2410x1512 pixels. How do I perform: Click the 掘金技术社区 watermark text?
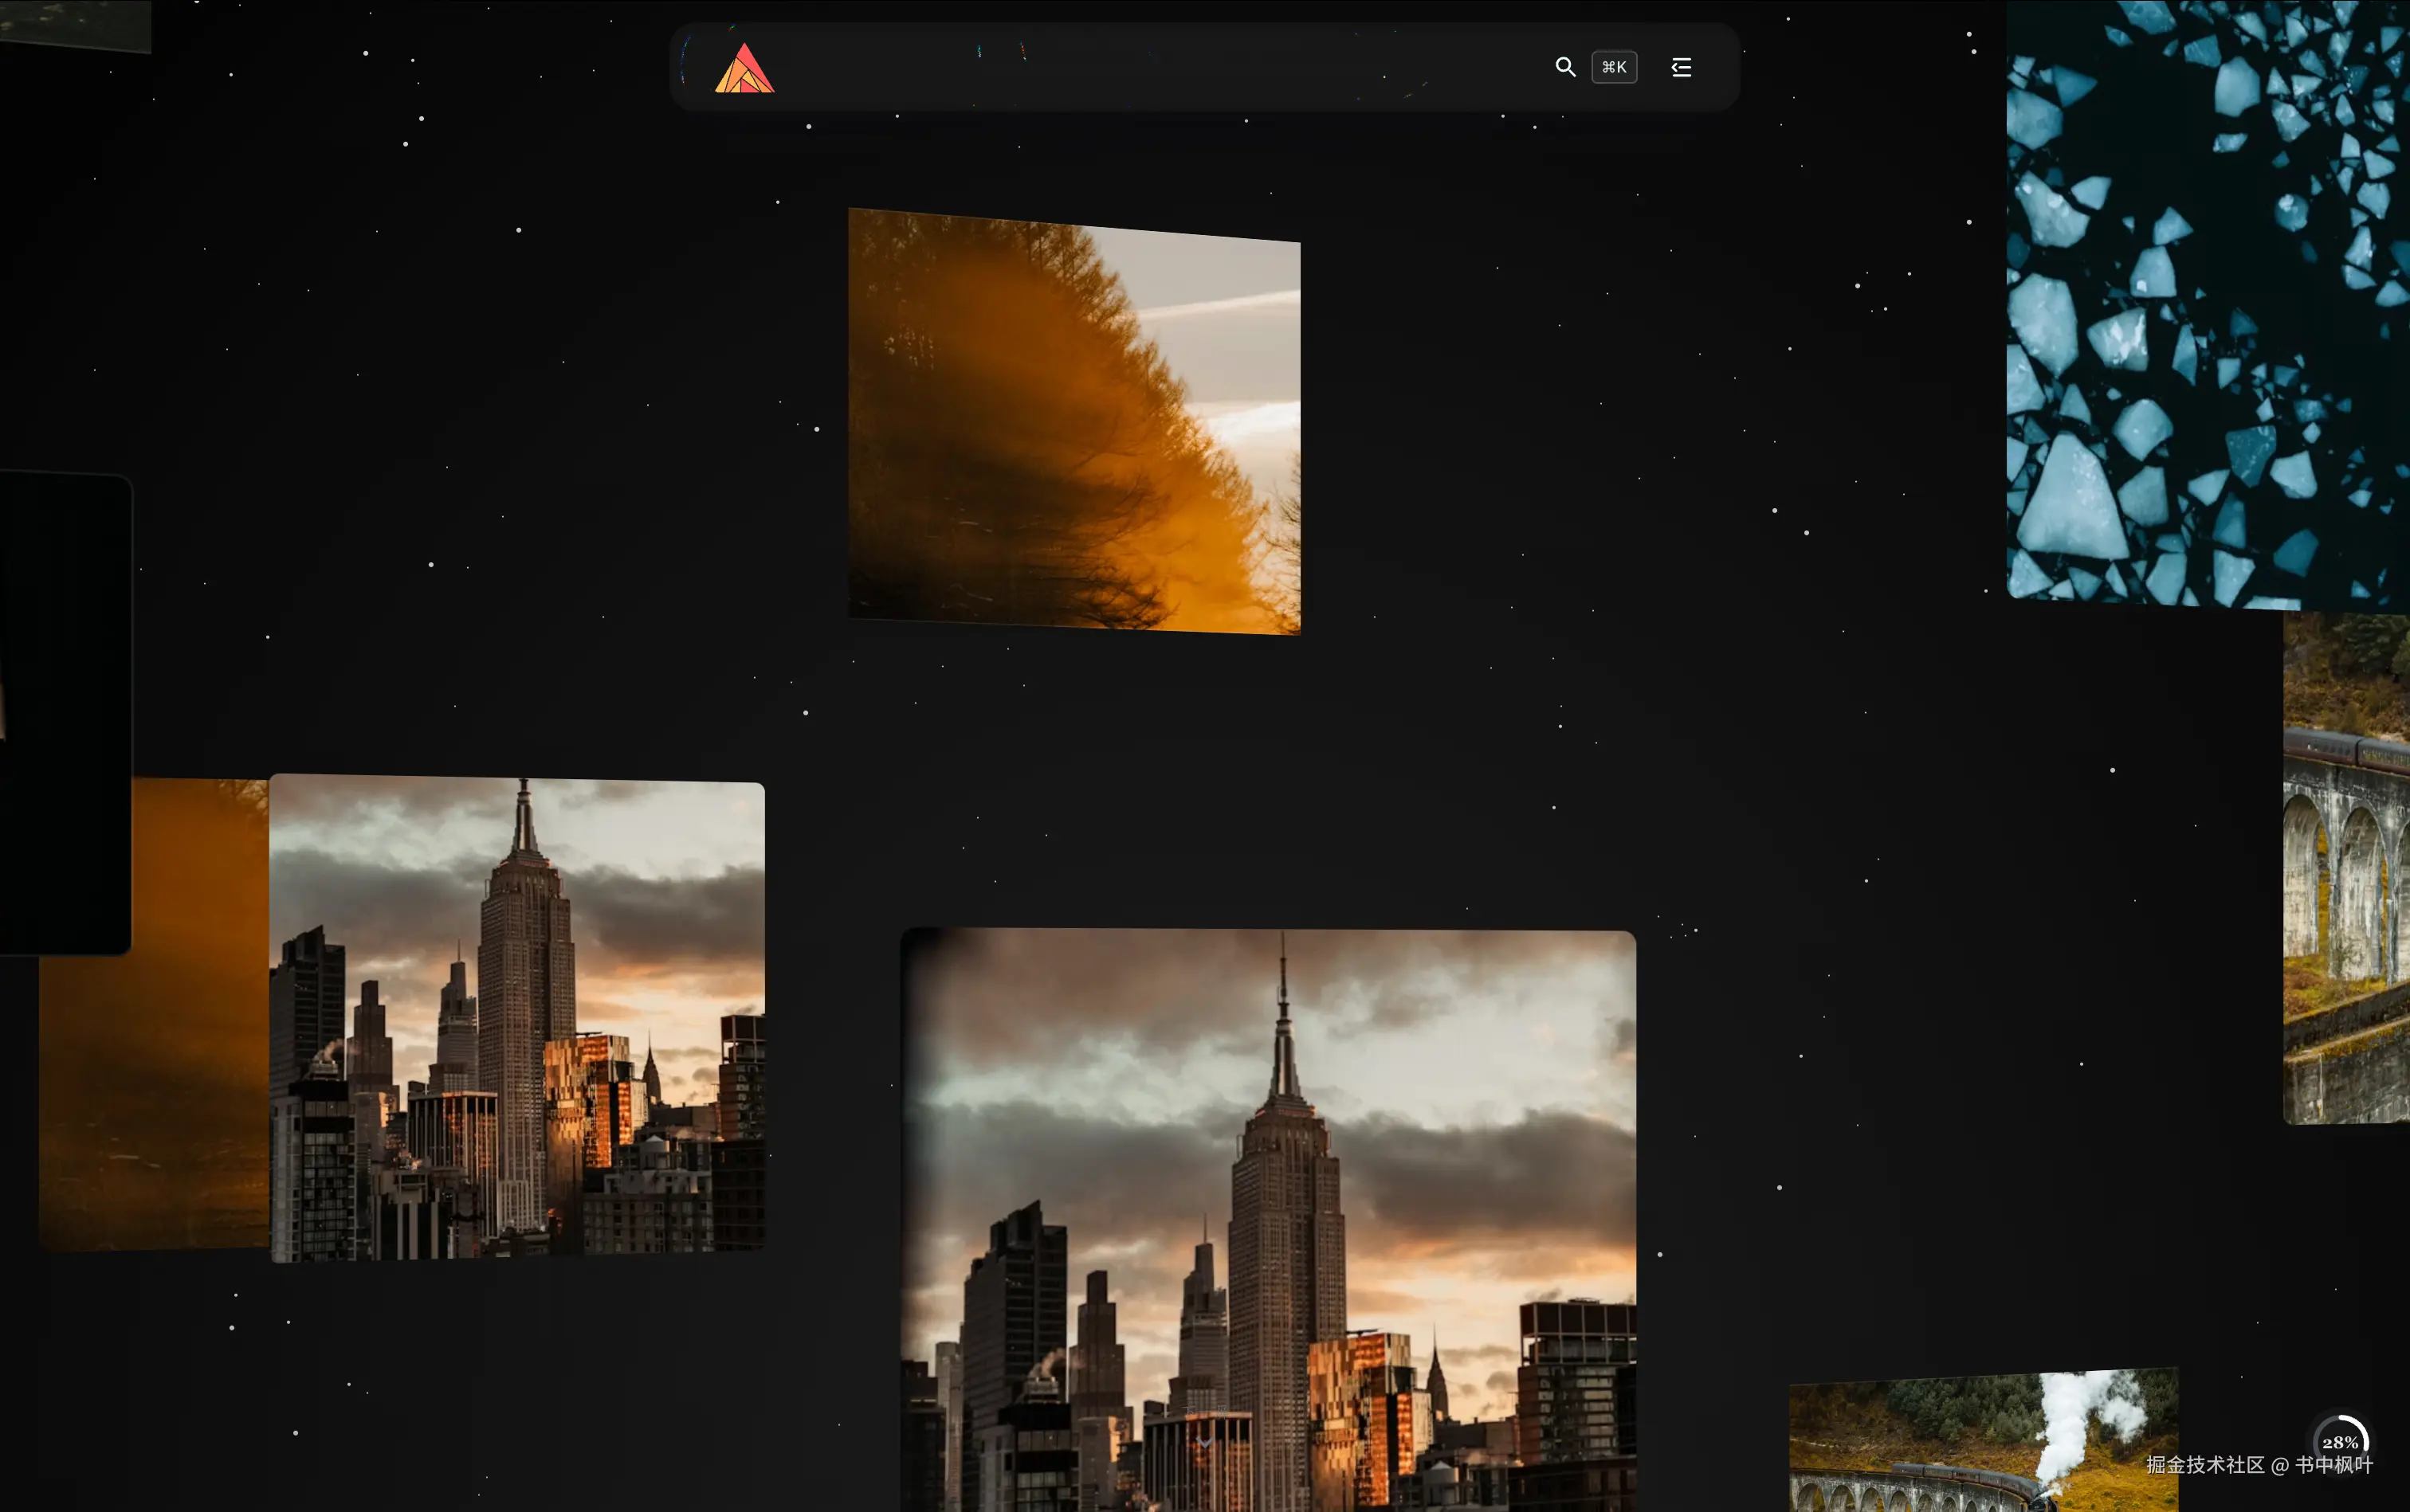pos(2205,1465)
